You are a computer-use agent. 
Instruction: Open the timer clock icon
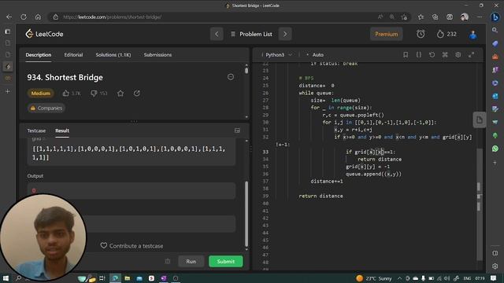pyautogui.click(x=421, y=34)
